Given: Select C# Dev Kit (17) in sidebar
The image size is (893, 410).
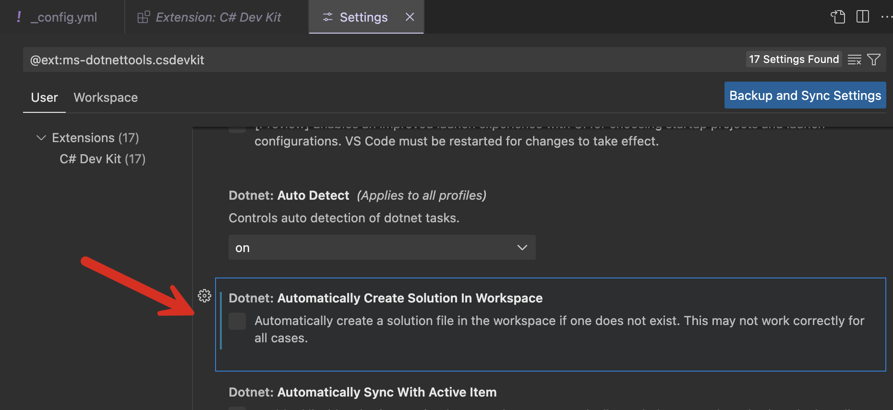Looking at the screenshot, I should tap(102, 159).
